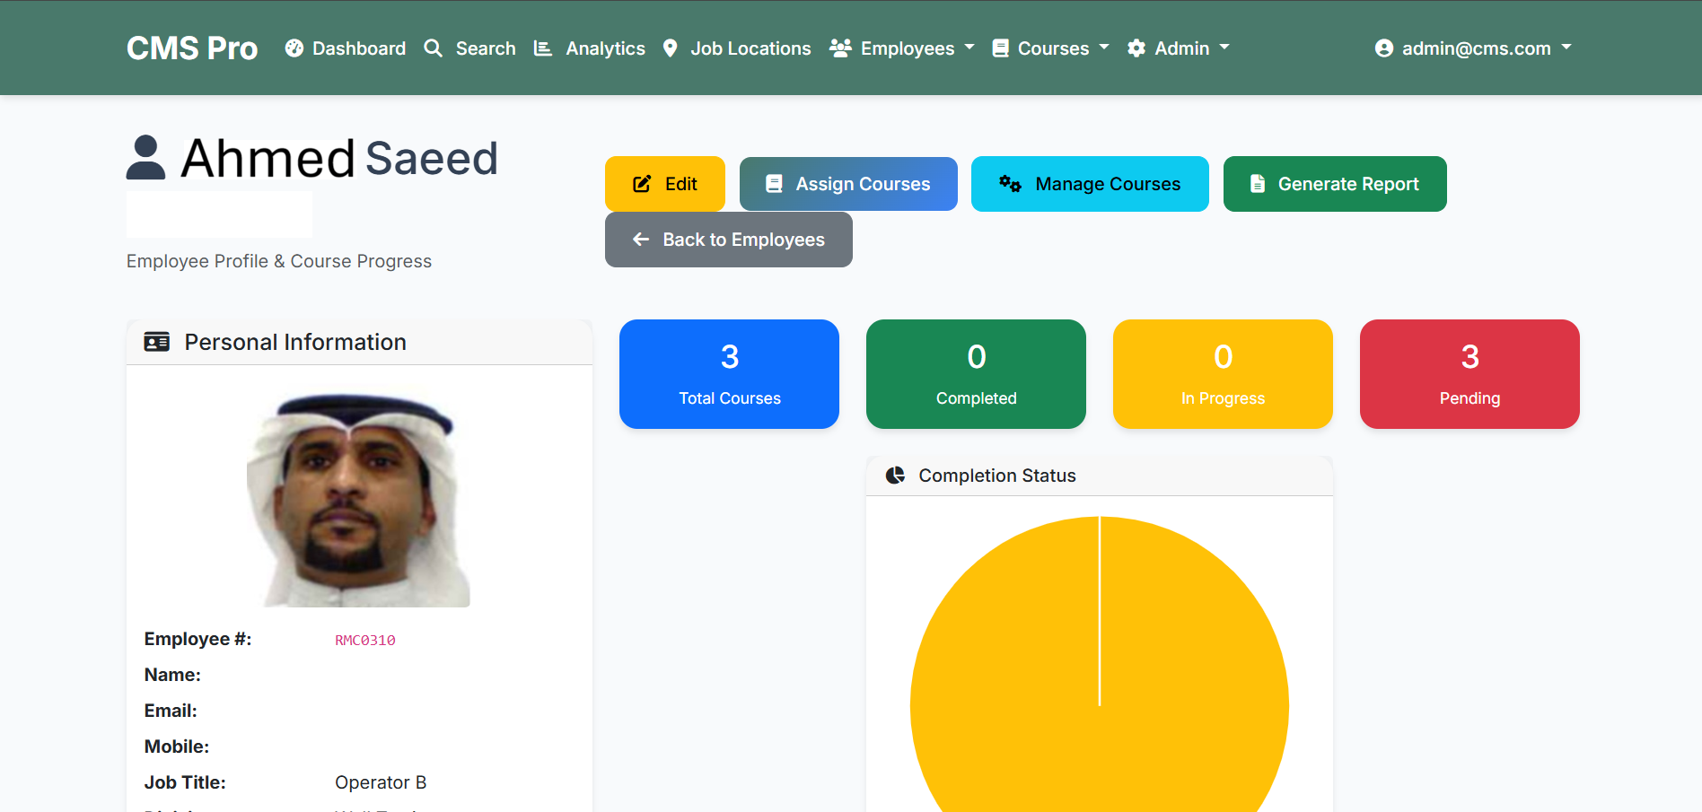Screen dimensions: 1702x812
Task: Click the Dashboard gauge icon
Action: click(294, 48)
